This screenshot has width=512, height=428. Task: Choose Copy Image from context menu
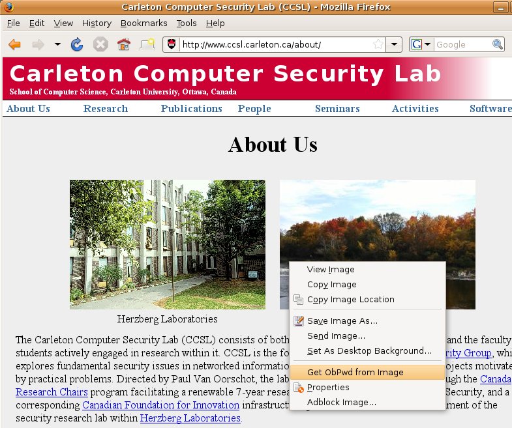coord(367,285)
